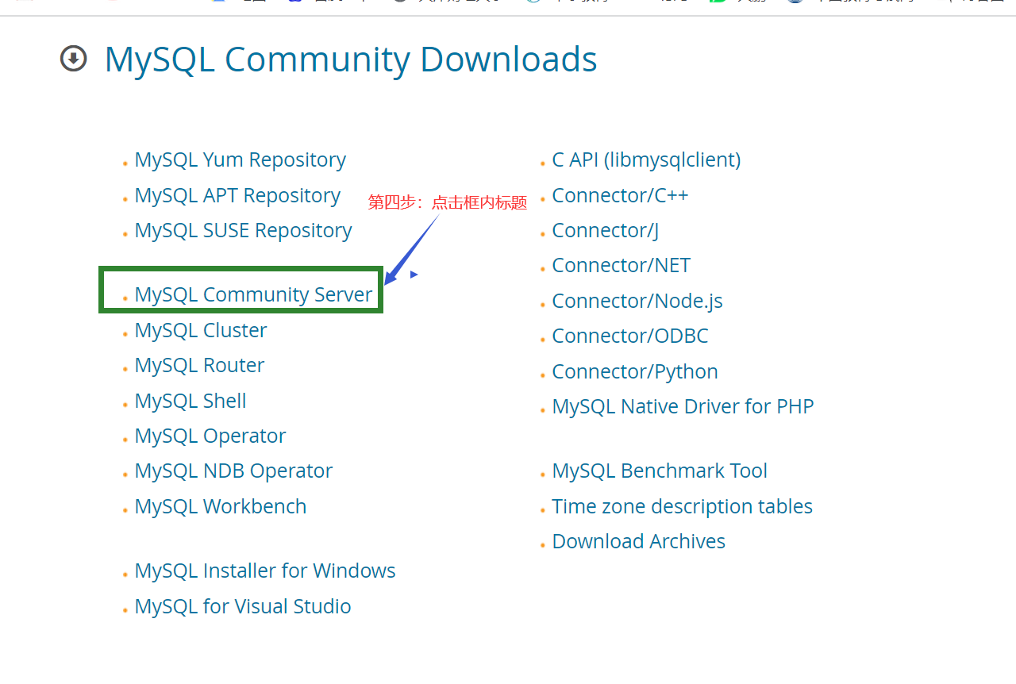Screen dimensions: 1016x684
Task: Open Connector/NET downloads
Action: pyautogui.click(x=622, y=265)
